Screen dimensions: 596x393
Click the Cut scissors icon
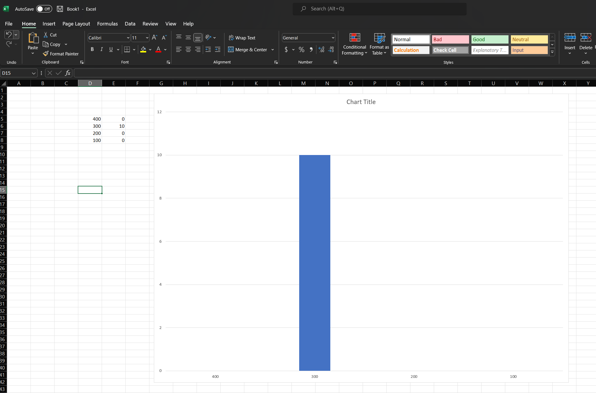pos(46,35)
